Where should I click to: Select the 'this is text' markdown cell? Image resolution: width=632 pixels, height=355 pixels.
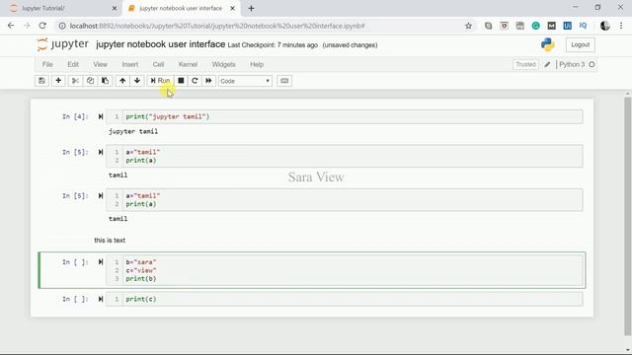(110, 241)
